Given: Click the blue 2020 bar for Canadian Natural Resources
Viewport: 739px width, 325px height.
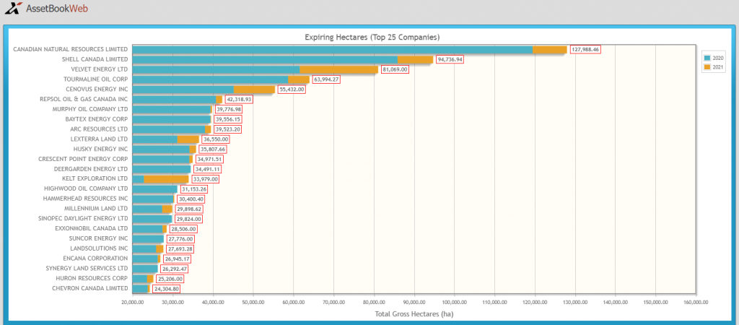Looking at the screenshot, I should coord(332,50).
